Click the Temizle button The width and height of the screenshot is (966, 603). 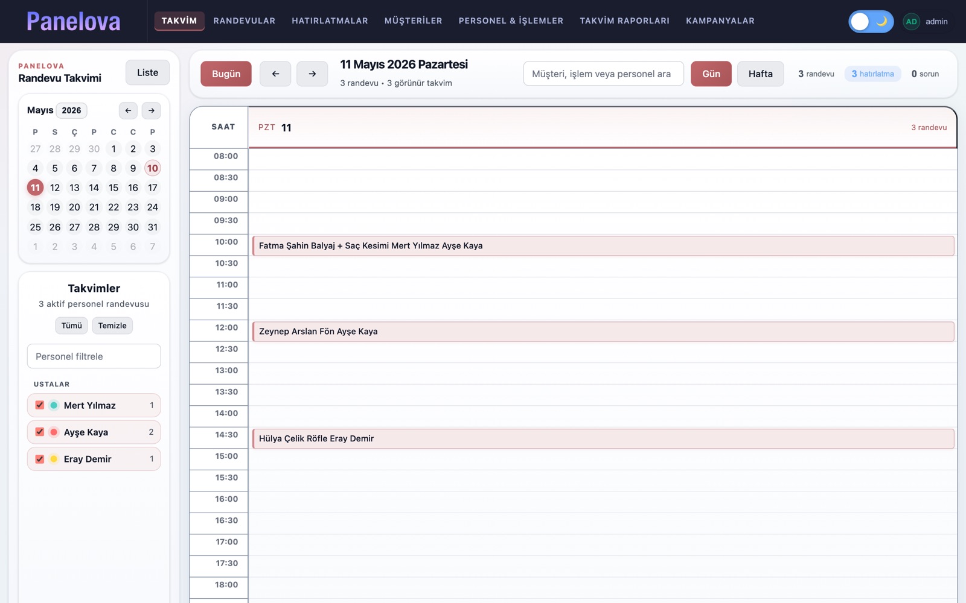tap(112, 326)
